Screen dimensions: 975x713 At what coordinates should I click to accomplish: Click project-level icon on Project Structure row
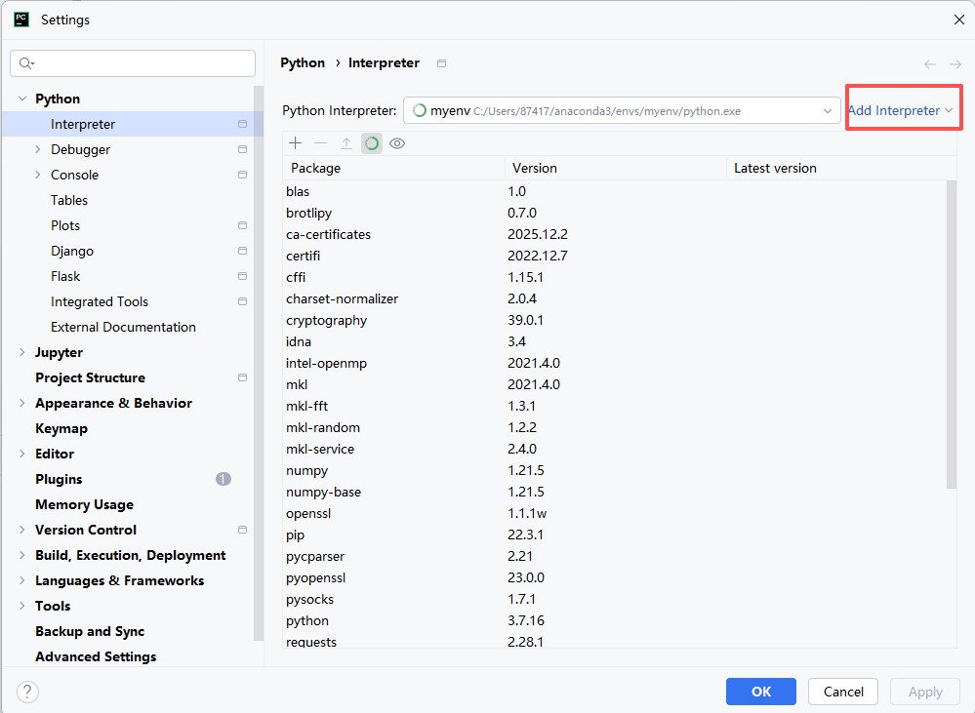point(242,377)
